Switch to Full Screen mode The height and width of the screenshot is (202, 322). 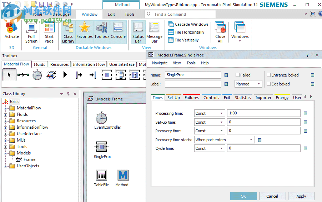pos(31,32)
